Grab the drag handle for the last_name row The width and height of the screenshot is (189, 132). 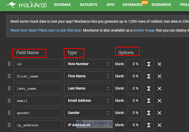tap(9, 88)
